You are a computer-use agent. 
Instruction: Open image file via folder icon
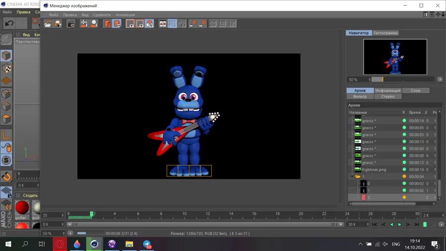(x=48, y=24)
